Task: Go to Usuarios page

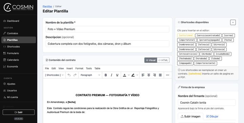Action: coord(19,90)
